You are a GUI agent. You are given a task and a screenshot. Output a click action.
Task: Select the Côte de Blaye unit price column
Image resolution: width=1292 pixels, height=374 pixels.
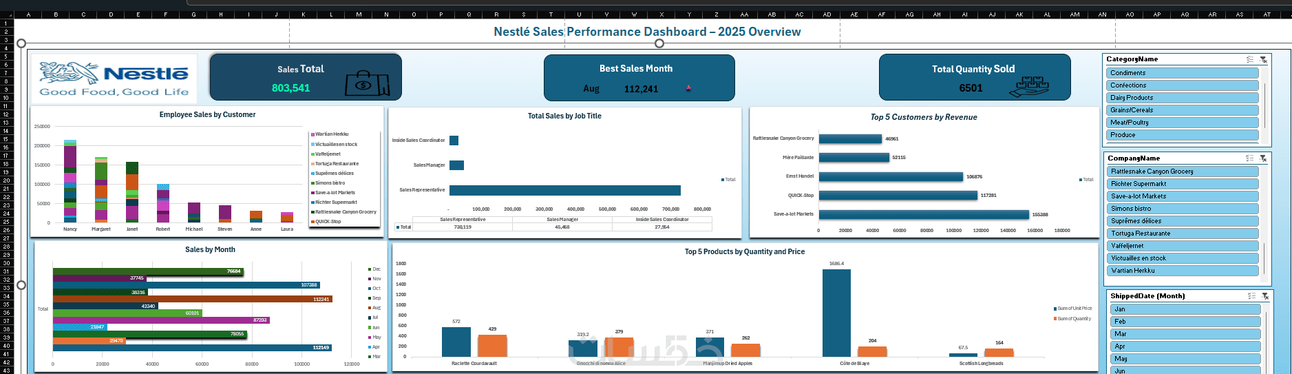pyautogui.click(x=836, y=313)
